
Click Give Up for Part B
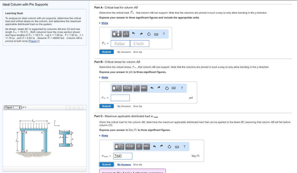point(137,106)
